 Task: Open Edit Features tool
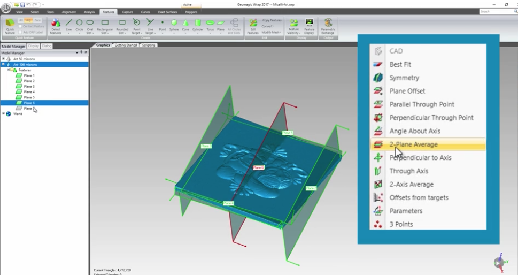(253, 26)
